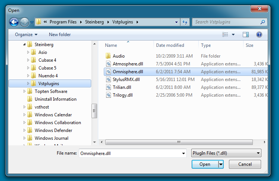Click the Atmosphere.dll file icon

(108, 64)
